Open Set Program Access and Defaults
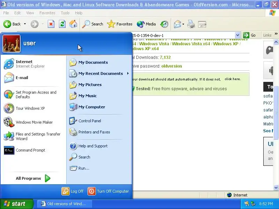Screen dimensions: 279x209 33,94
